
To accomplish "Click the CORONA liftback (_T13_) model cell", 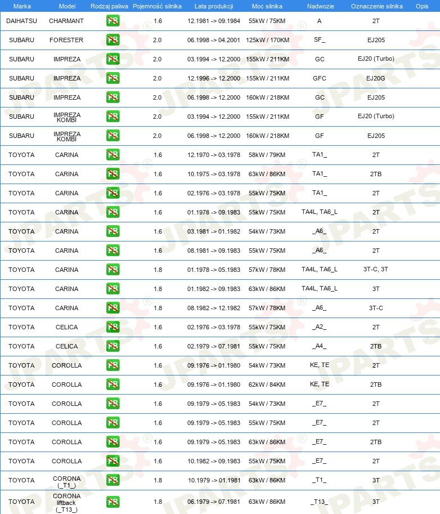I will tap(66, 503).
